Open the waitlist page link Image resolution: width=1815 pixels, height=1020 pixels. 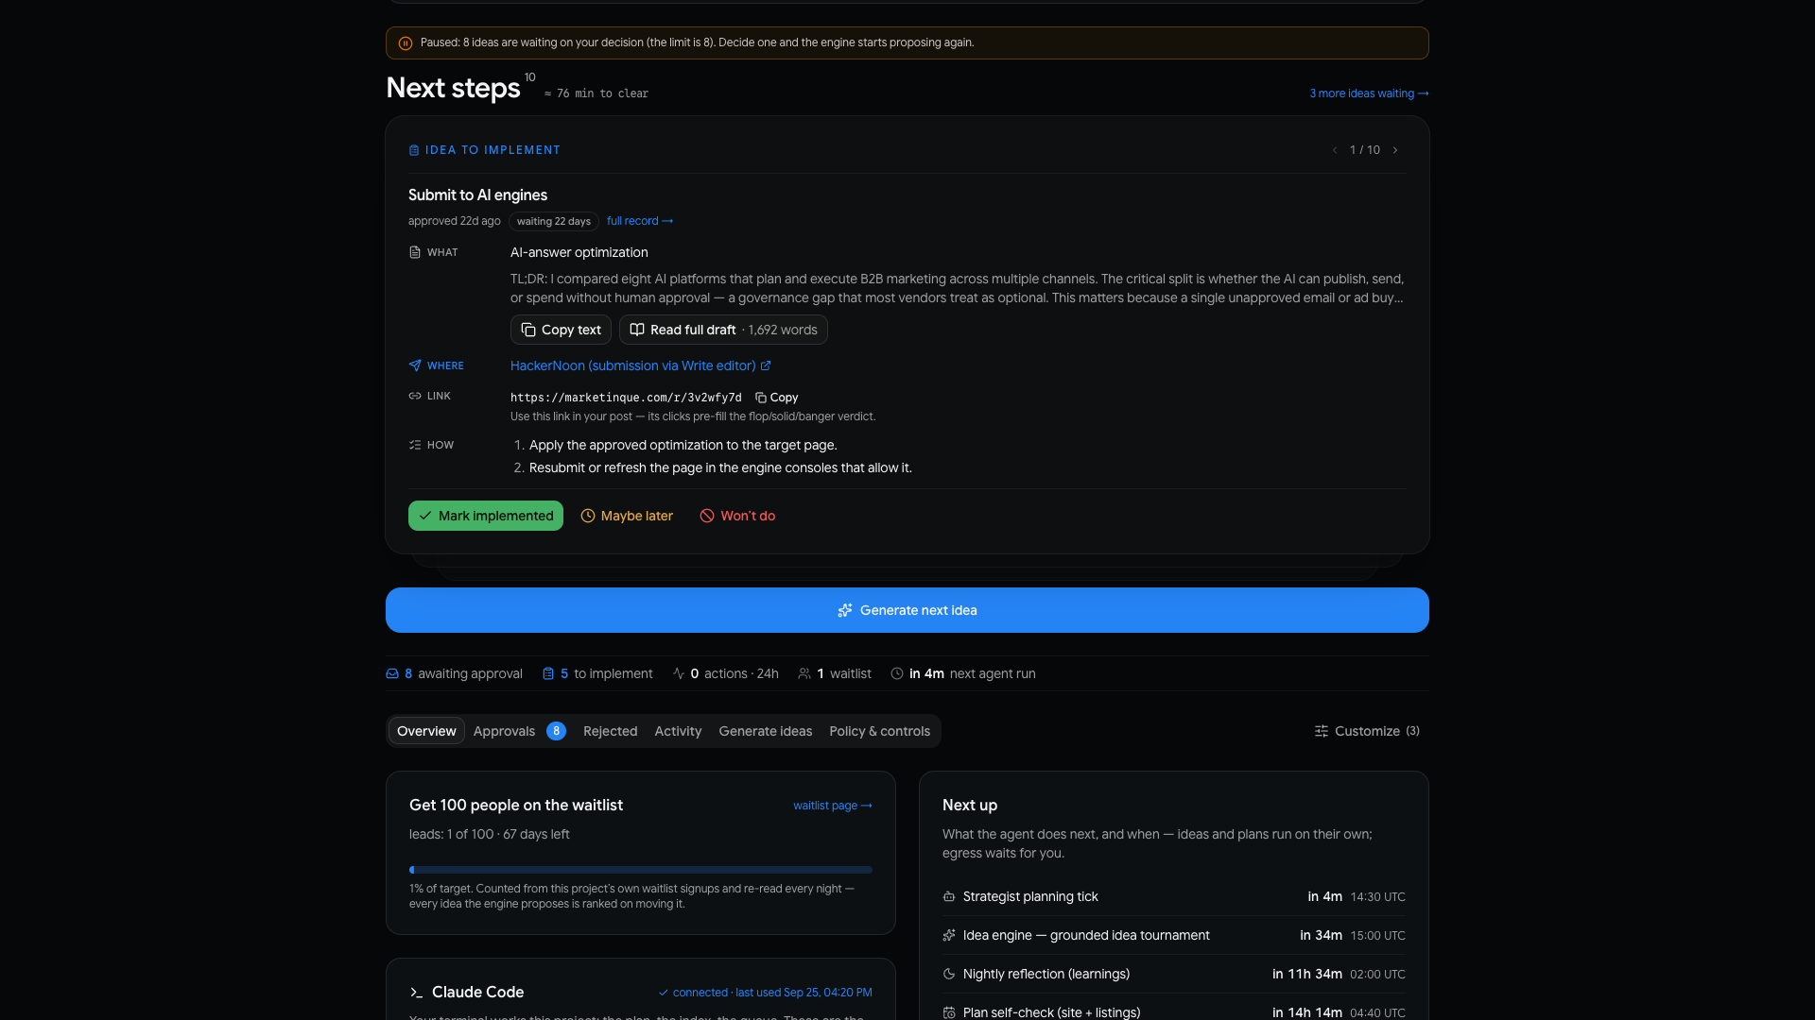tap(833, 806)
